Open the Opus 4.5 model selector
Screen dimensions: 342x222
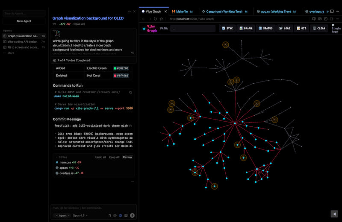pos(80,216)
